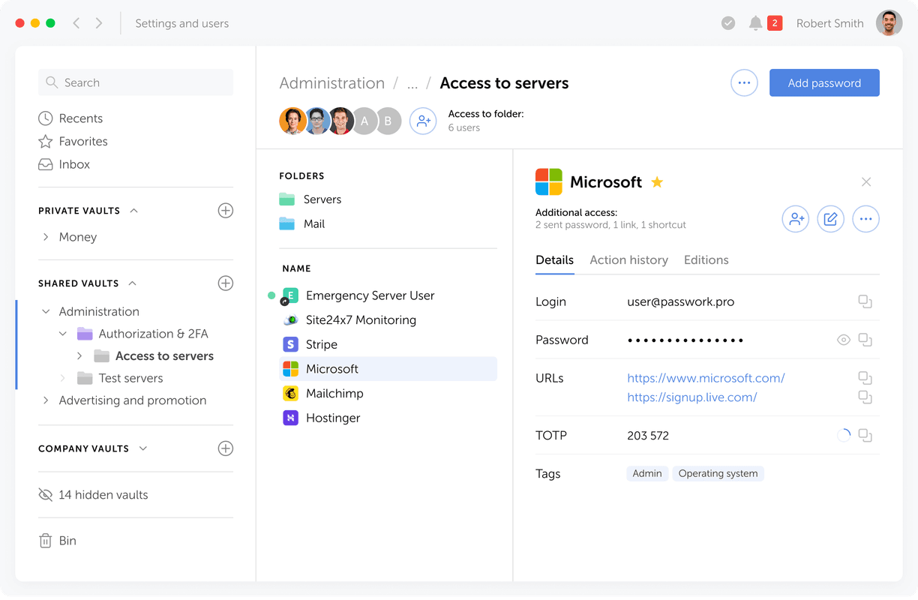This screenshot has height=600, width=918.
Task: Switch to Action history tab
Action: [x=628, y=260]
